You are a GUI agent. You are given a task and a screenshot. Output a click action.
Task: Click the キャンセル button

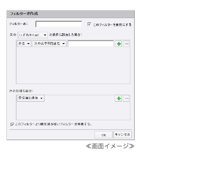(x=122, y=134)
